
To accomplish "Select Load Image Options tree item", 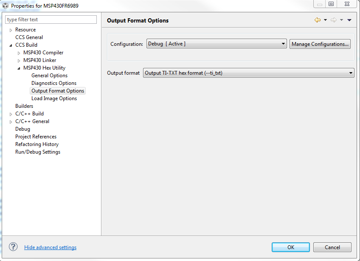I will pos(54,98).
